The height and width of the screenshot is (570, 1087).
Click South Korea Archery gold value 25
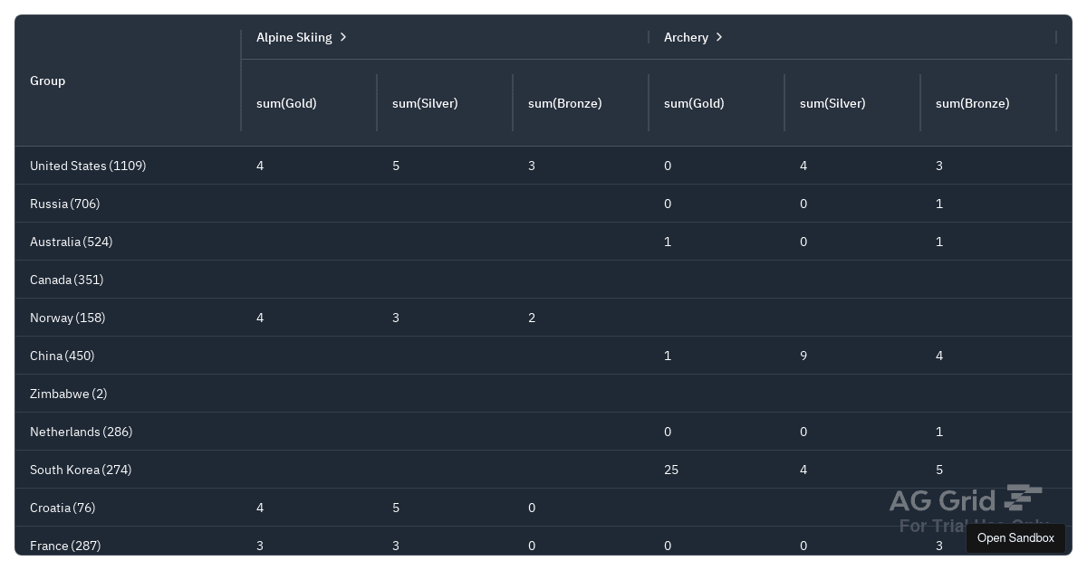[671, 470]
